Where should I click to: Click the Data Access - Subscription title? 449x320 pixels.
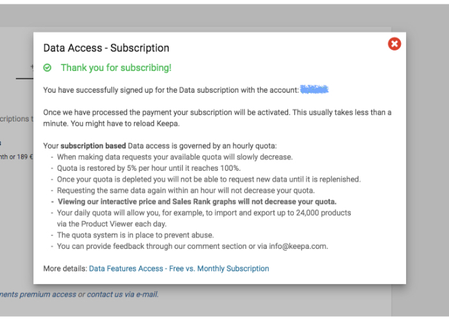click(x=106, y=48)
